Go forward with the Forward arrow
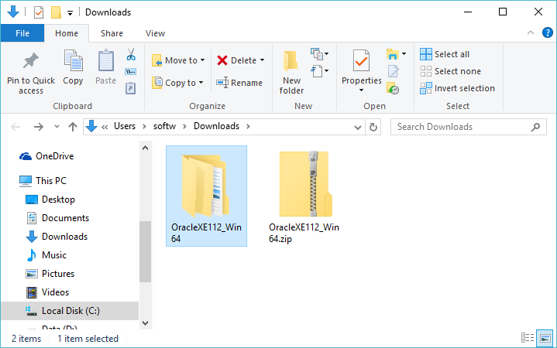The height and width of the screenshot is (348, 557). coord(39,127)
